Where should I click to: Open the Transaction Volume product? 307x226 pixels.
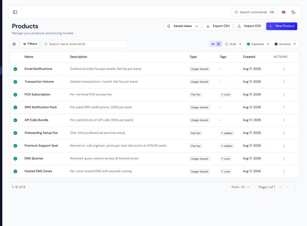(39, 81)
